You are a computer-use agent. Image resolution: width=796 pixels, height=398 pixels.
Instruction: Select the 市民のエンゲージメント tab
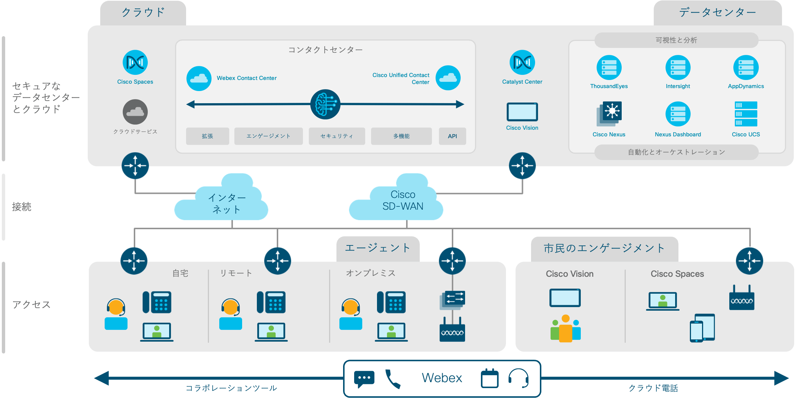coord(604,249)
